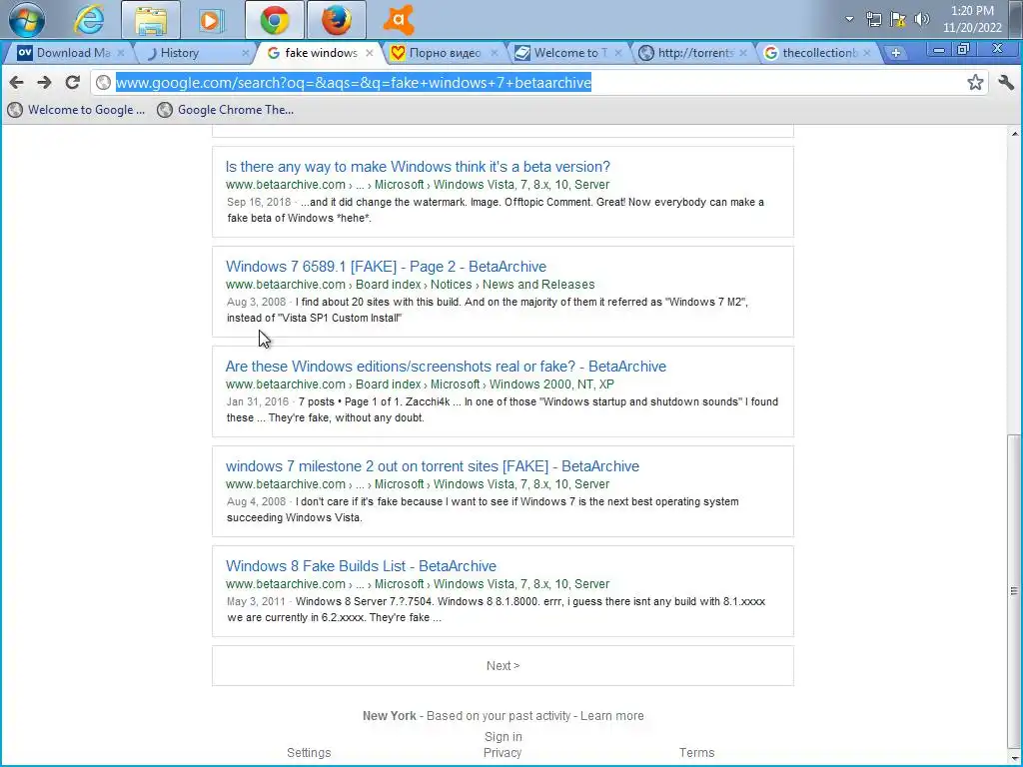
Task: Reload the page with refresh icon
Action: [x=72, y=82]
